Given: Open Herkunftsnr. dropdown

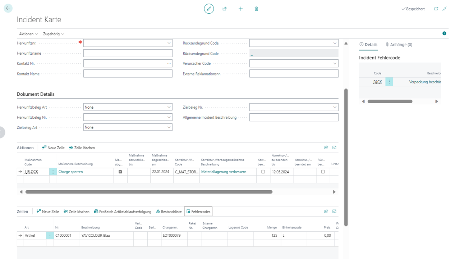Looking at the screenshot, I should point(169,43).
